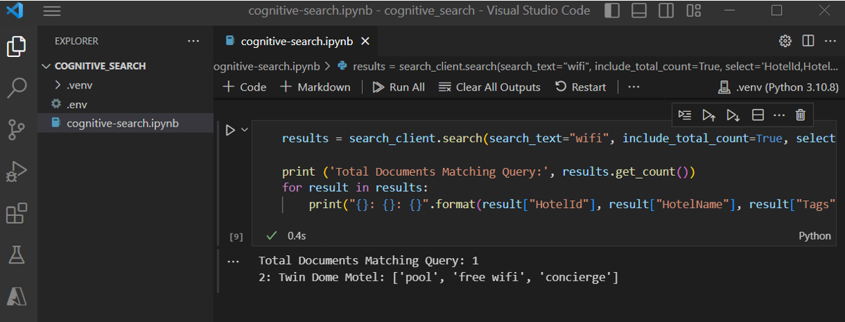
Task: Click the [9] execution count label
Action: pyautogui.click(x=236, y=236)
